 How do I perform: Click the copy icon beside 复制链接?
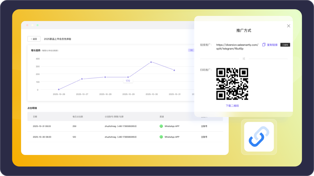pyautogui.click(x=264, y=45)
